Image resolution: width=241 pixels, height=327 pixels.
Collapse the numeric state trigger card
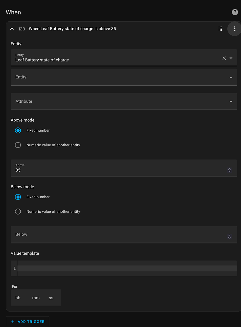(12, 29)
